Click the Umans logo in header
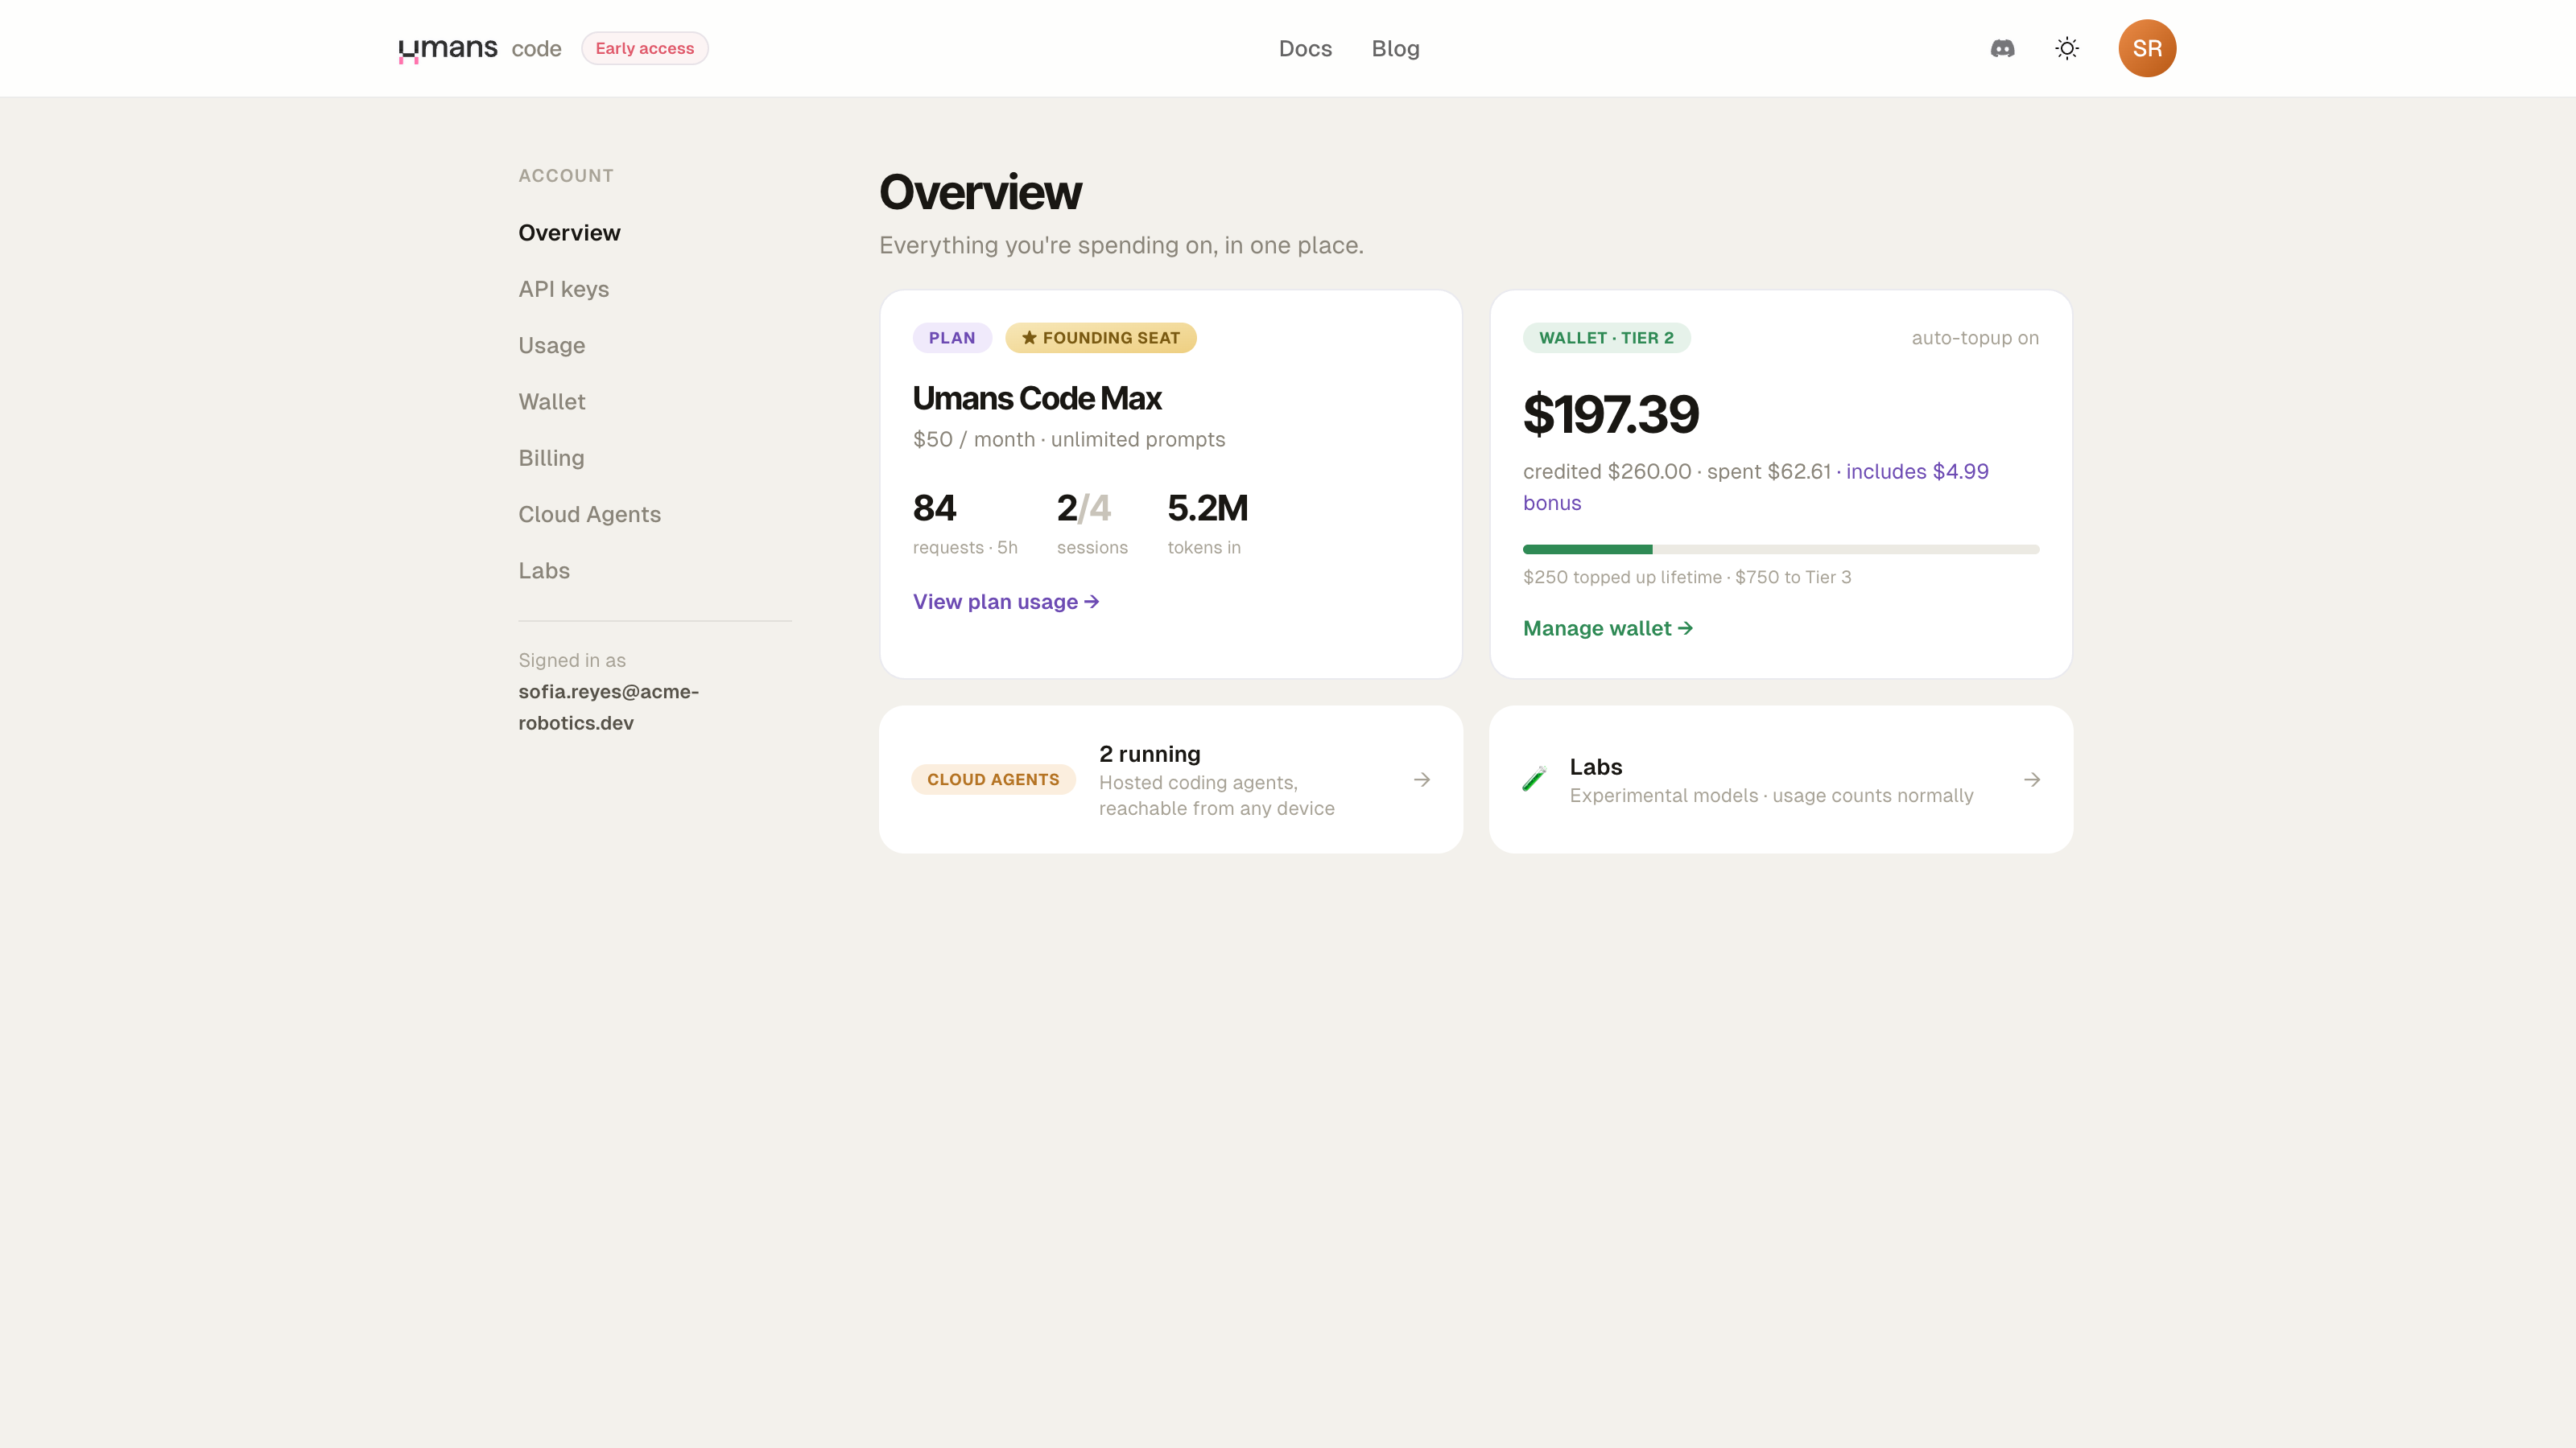 coord(447,48)
